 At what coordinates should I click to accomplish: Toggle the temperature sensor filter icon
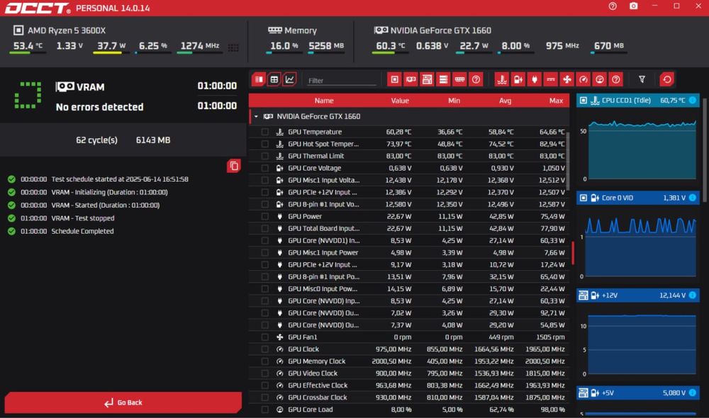[502, 79]
